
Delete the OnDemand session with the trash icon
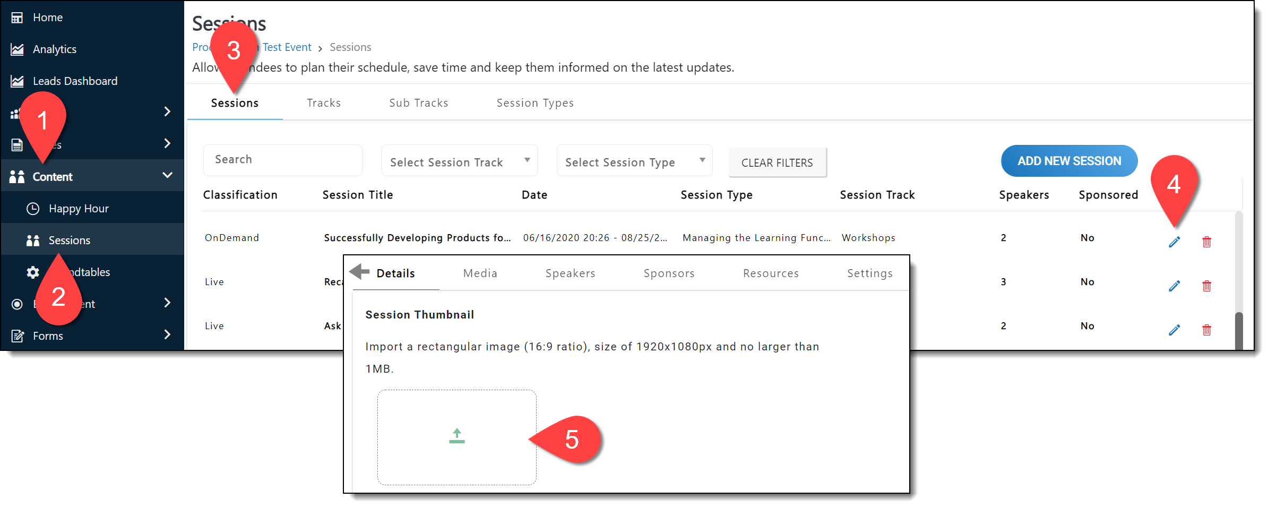pos(1206,242)
